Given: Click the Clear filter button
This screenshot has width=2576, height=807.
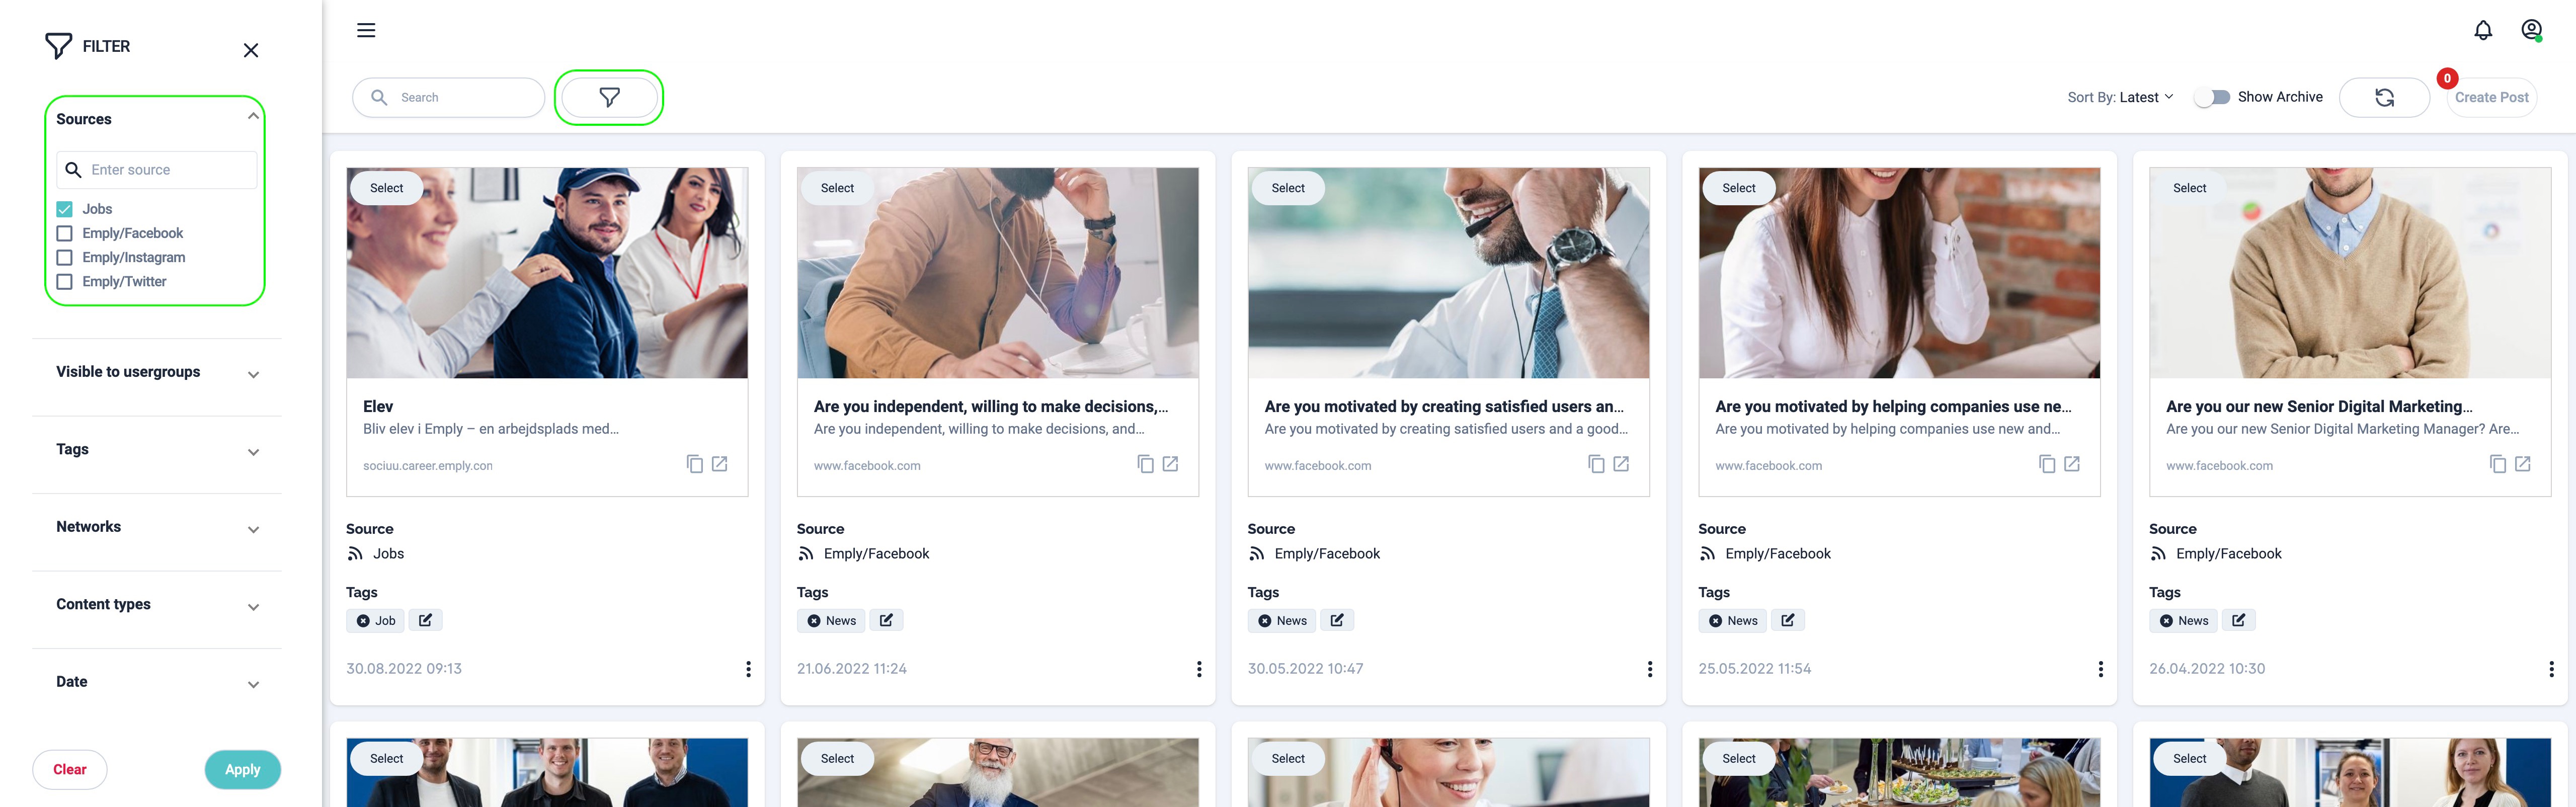Looking at the screenshot, I should click(70, 769).
